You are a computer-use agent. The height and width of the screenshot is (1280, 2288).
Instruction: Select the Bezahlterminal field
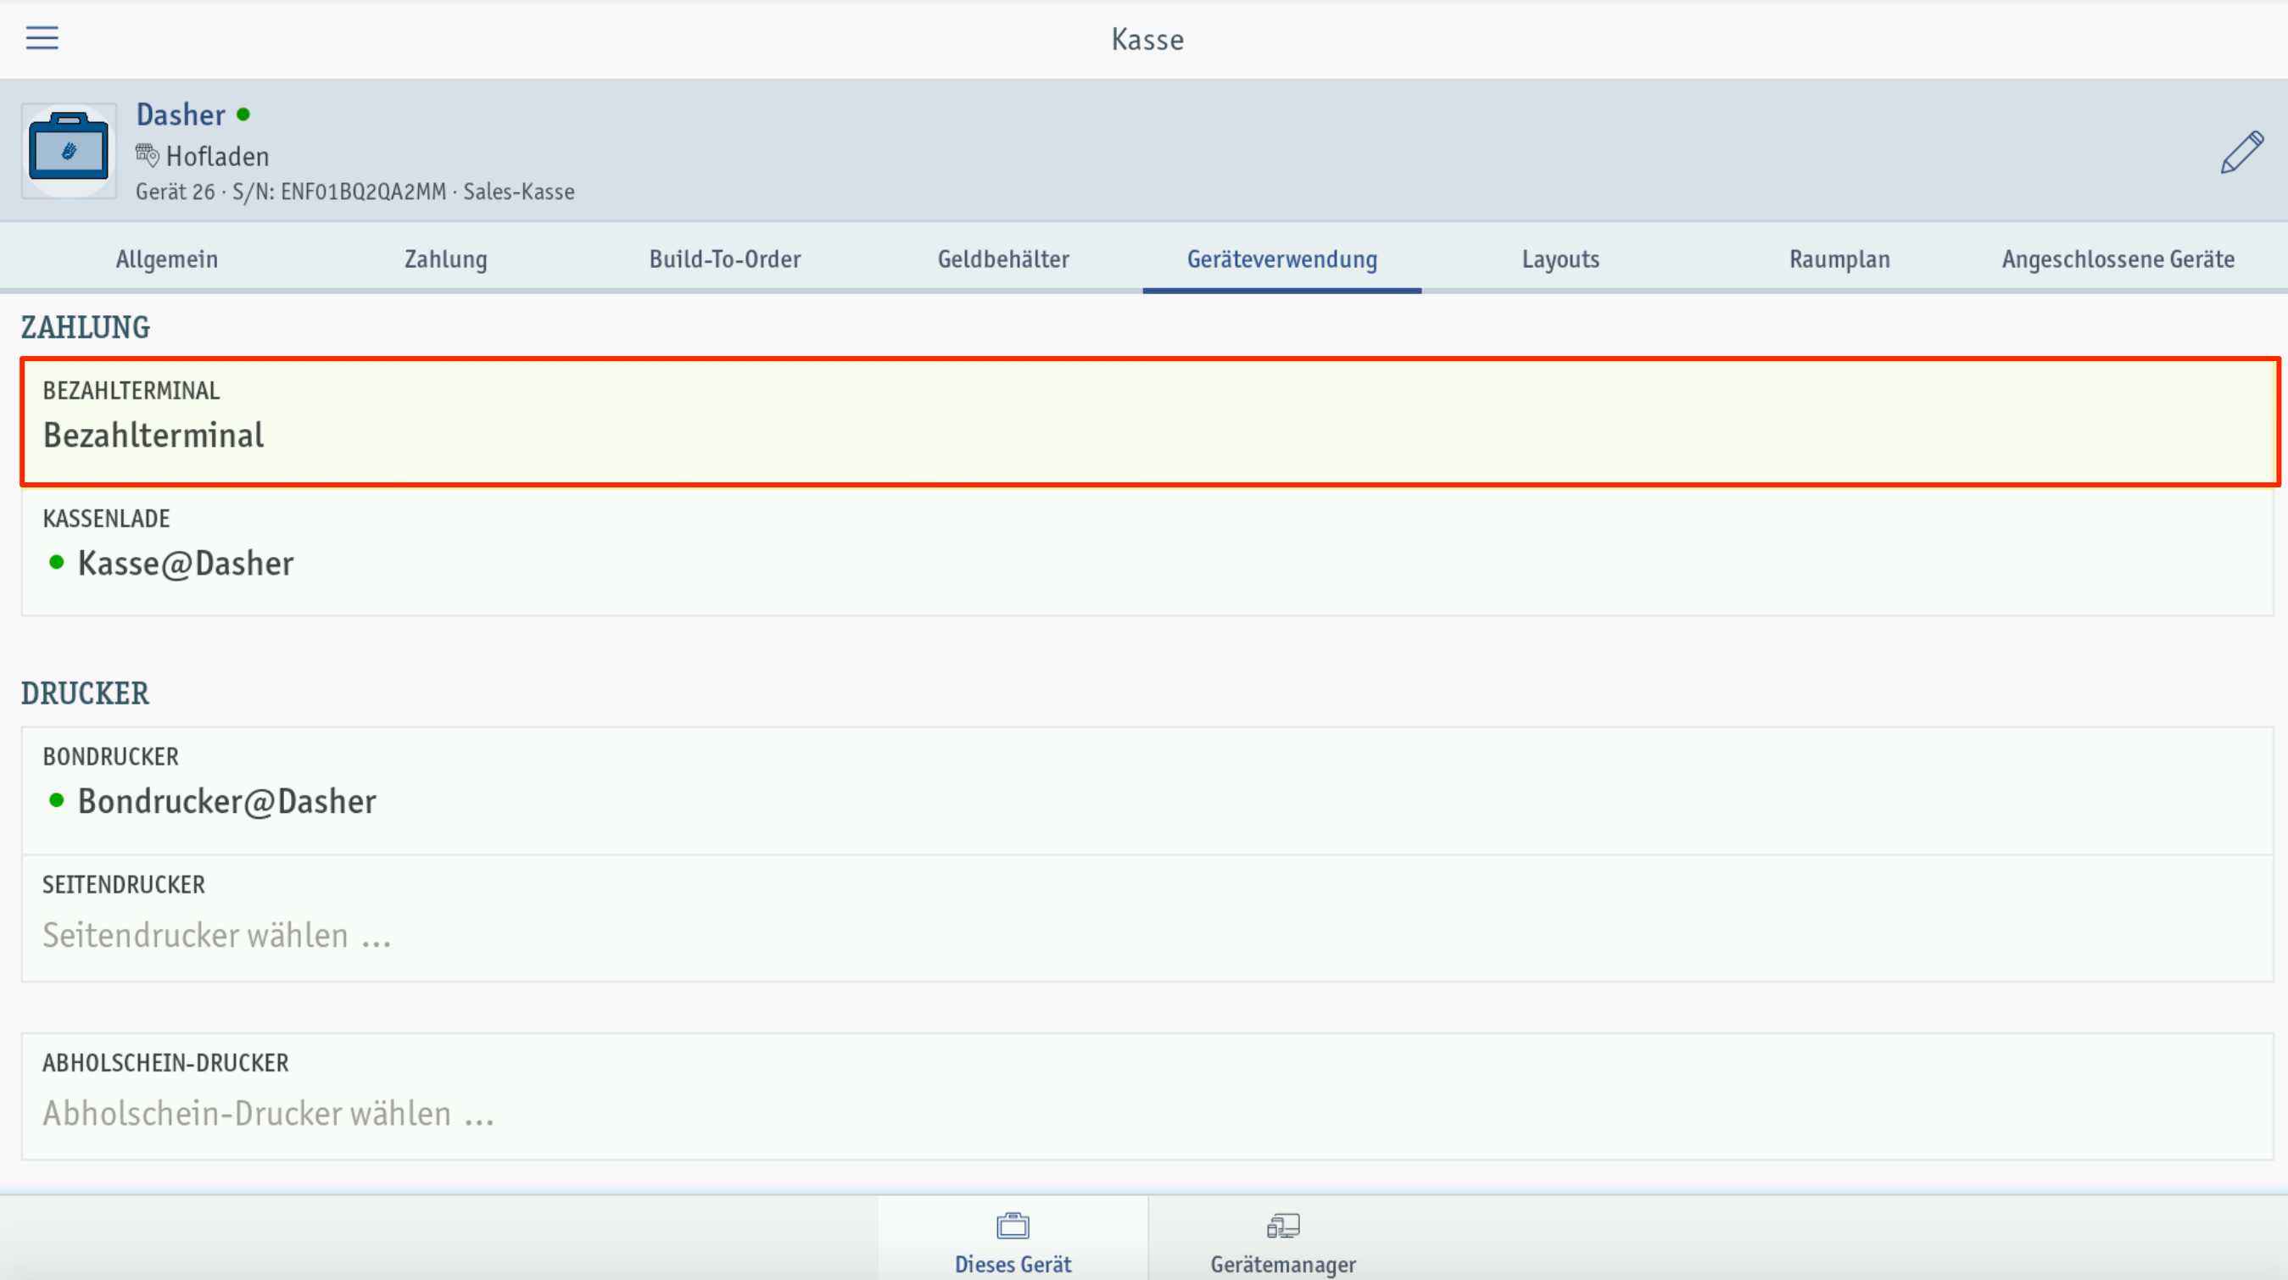pos(1147,421)
